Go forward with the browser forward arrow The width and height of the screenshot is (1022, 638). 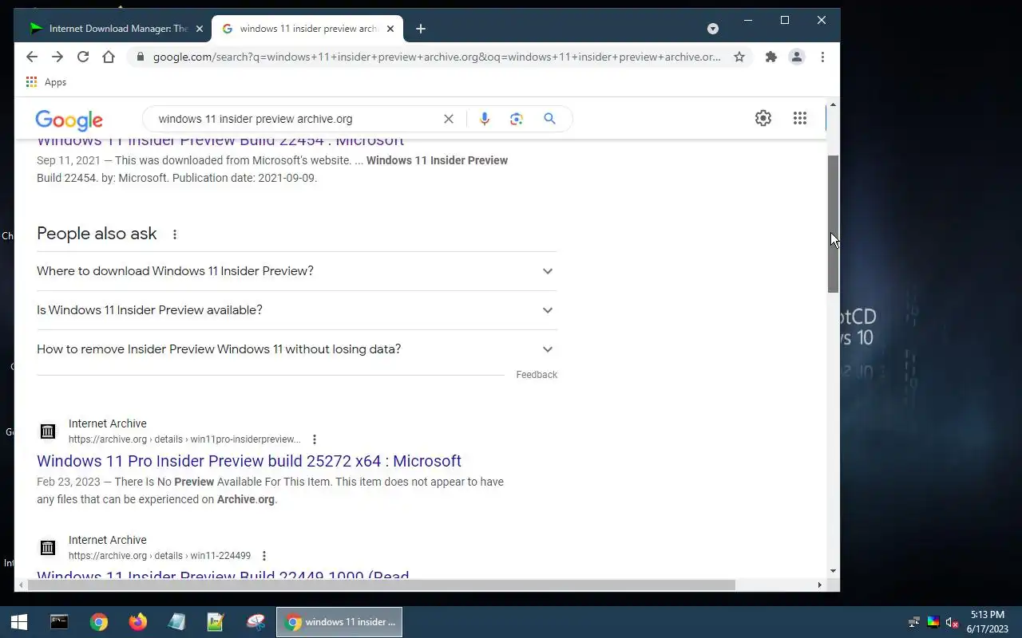[x=57, y=57]
